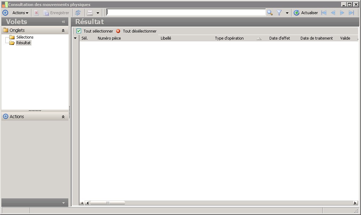The width and height of the screenshot is (361, 215).
Task: Collapse the Onglets section
Action: coord(63,30)
